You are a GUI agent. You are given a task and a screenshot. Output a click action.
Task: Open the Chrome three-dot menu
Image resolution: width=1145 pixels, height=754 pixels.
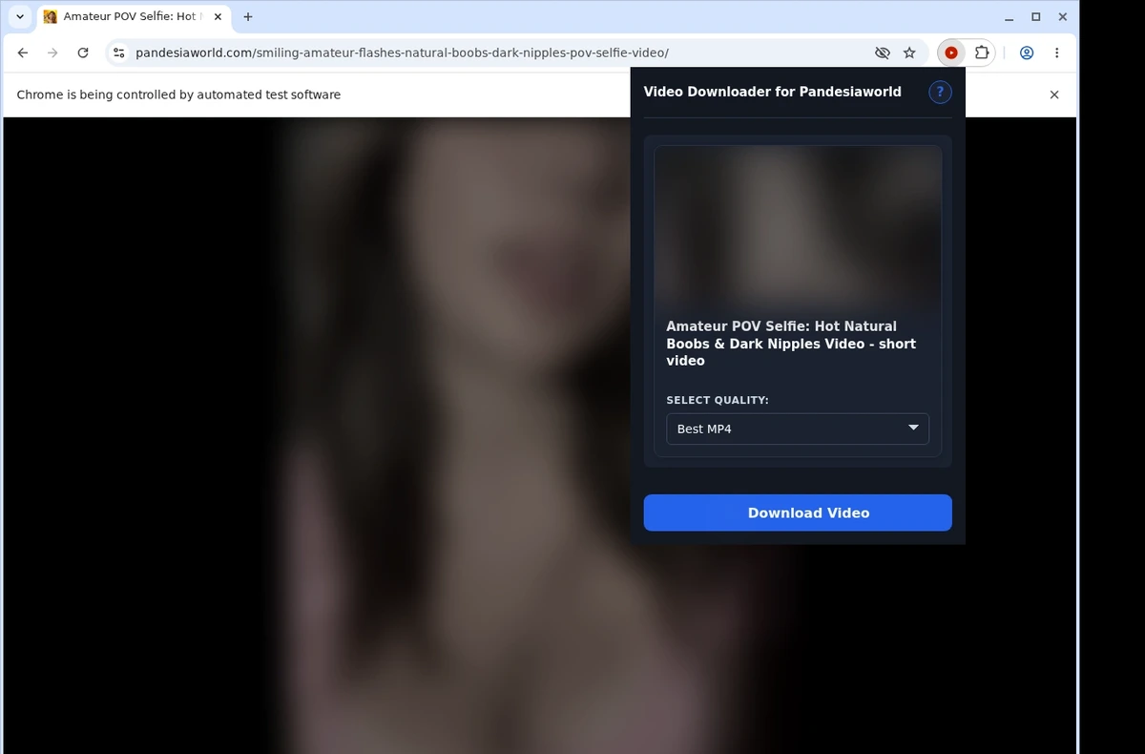(1056, 53)
